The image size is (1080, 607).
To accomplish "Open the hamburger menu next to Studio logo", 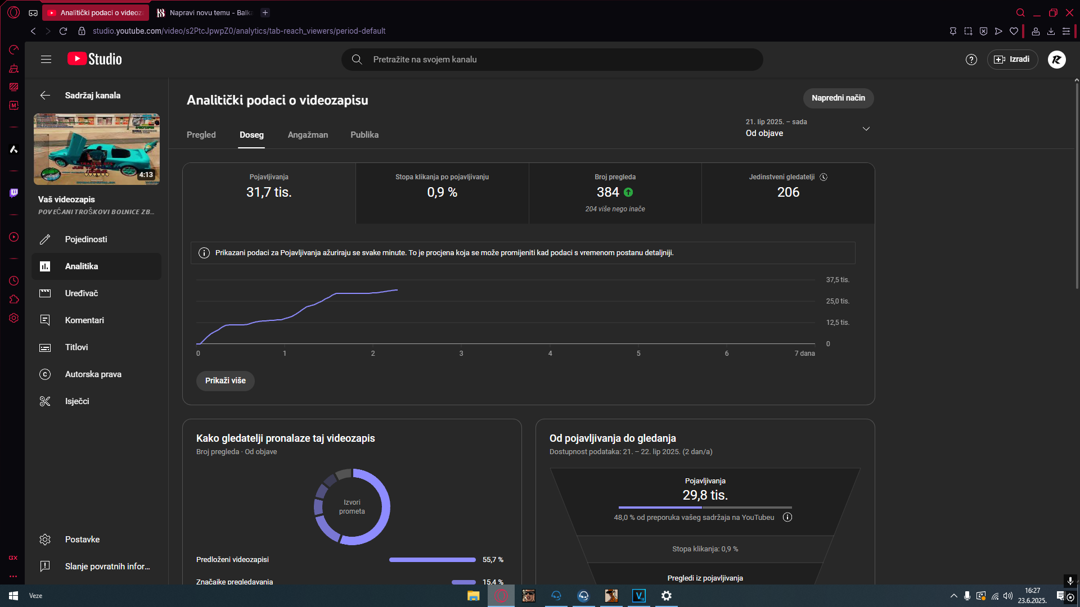I will (46, 60).
